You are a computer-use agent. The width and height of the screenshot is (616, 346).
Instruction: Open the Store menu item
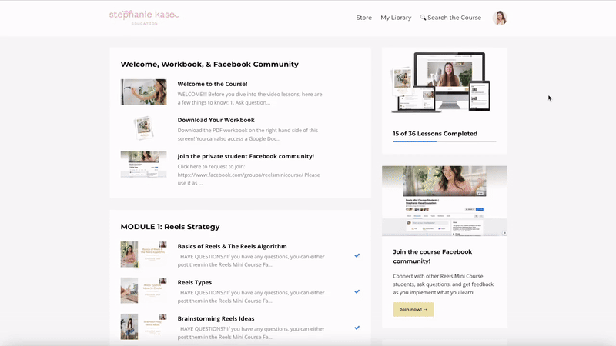363,18
